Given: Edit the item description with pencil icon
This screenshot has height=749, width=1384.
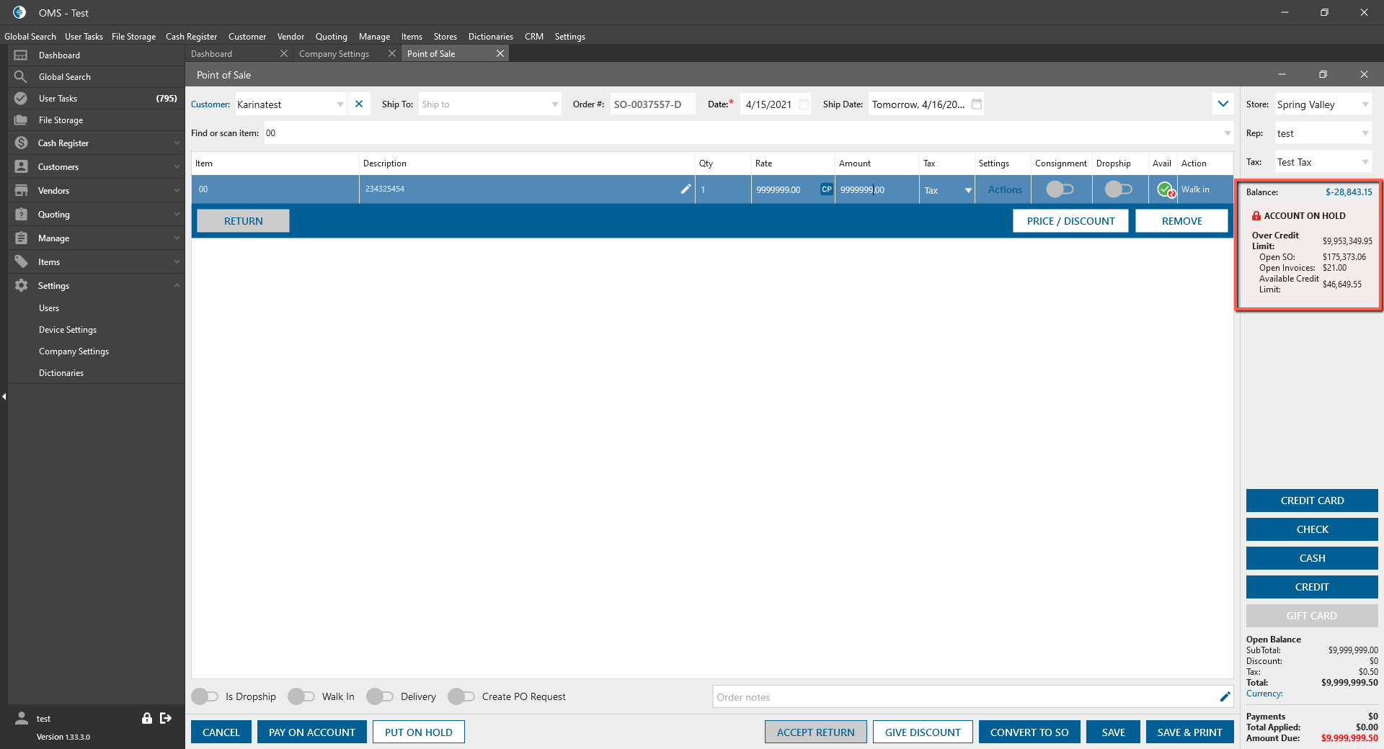Looking at the screenshot, I should point(686,189).
